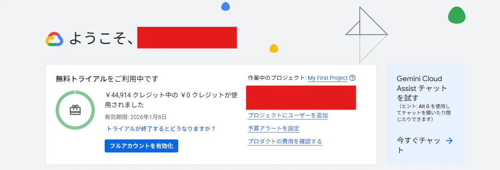
Task: Follow プロダクトの費用を確認する link
Action: tap(285, 141)
